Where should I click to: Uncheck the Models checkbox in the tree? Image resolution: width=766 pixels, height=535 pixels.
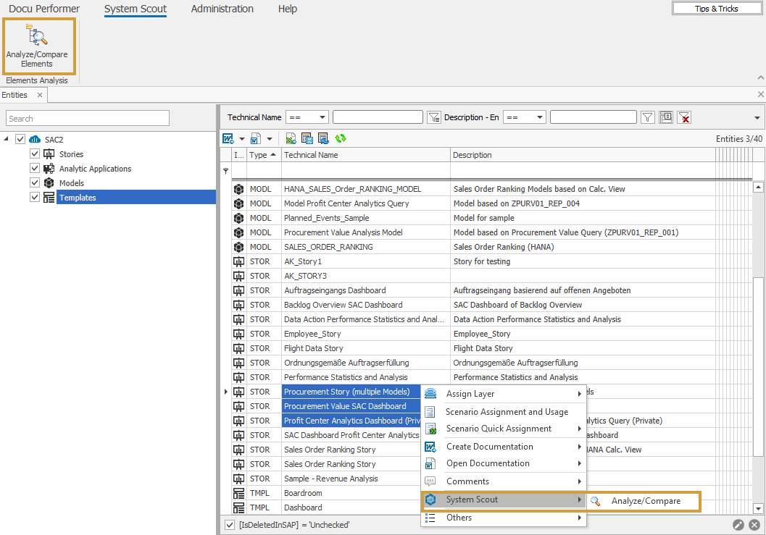(x=34, y=182)
